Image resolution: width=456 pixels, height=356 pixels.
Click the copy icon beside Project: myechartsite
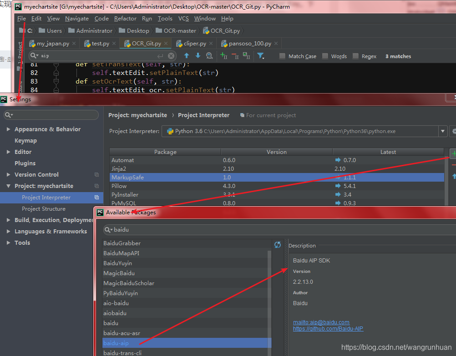96,186
